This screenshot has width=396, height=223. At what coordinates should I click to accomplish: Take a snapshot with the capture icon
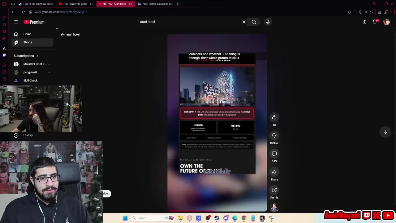355,12
